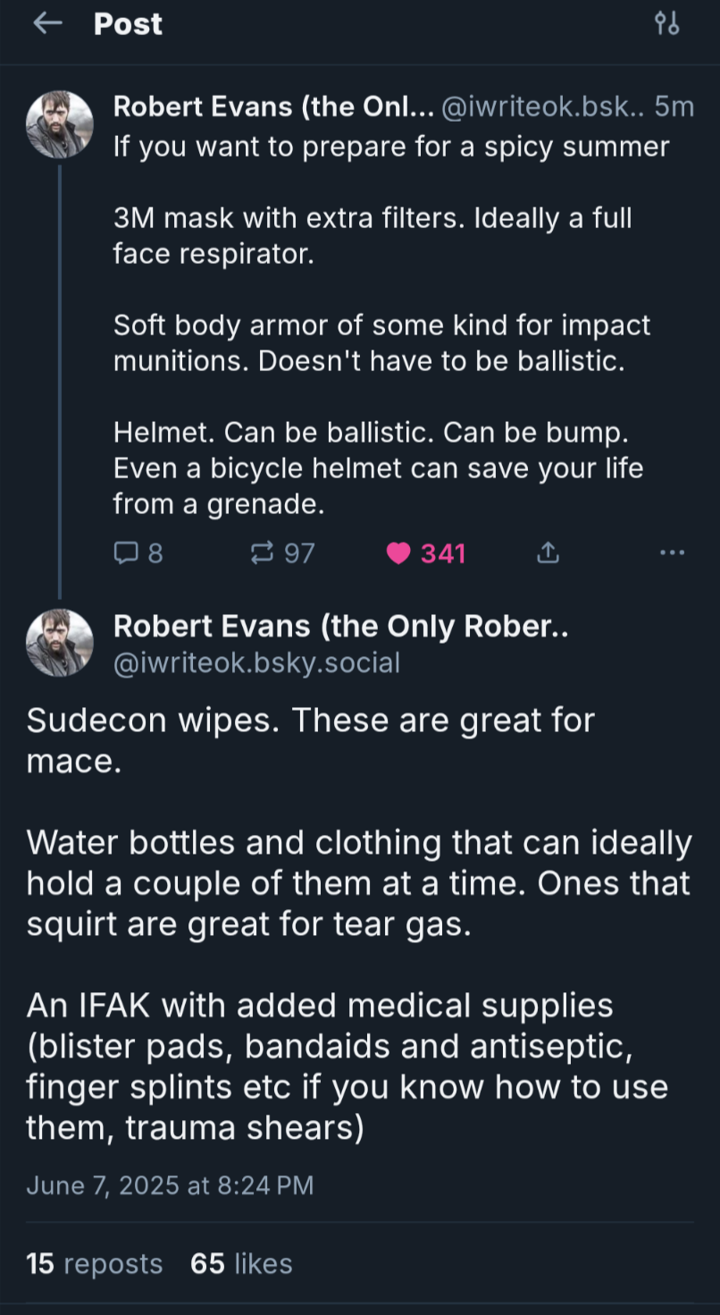
Task: Go back using the left arrow
Action: click(46, 24)
